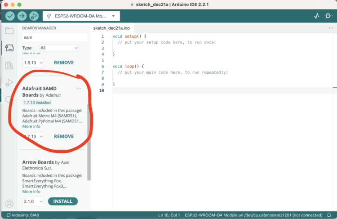Install the Arrow Boards package
The width and height of the screenshot is (337, 219).
63,201
